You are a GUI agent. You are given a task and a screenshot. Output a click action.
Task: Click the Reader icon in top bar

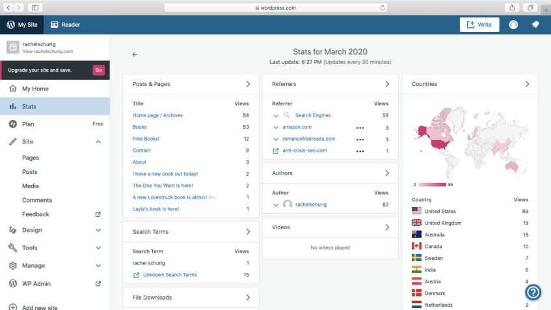click(55, 25)
